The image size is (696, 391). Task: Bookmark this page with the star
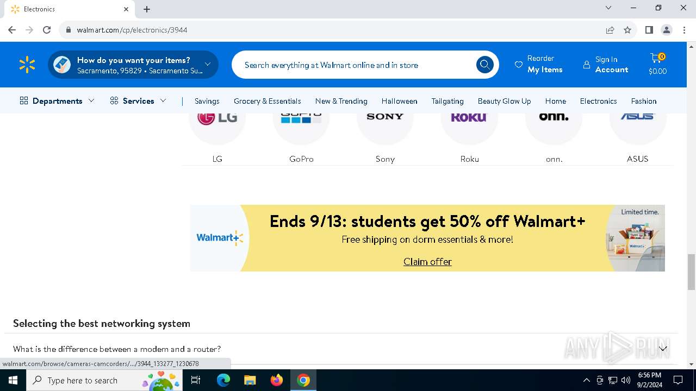tap(627, 30)
